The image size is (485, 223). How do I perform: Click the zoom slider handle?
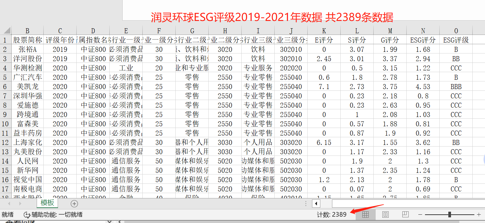point(450,214)
